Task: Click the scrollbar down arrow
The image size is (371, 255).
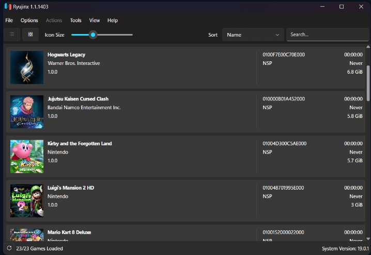Action: click(x=368, y=239)
